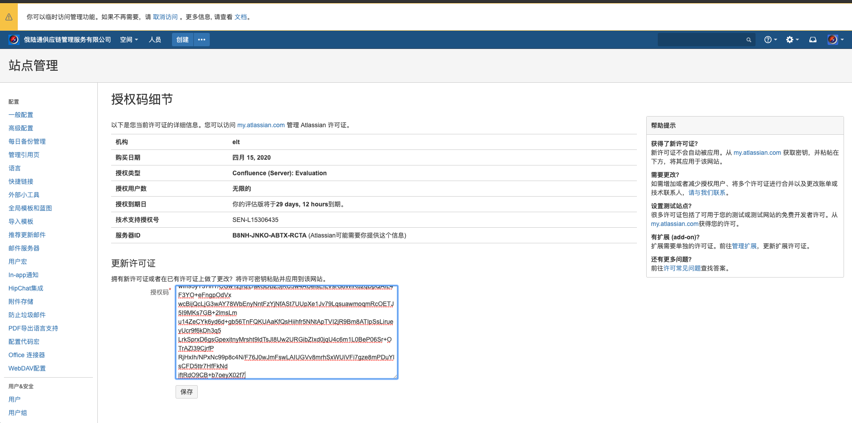This screenshot has width=852, height=423.
Task: Click the 创建 create button
Action: [182, 40]
